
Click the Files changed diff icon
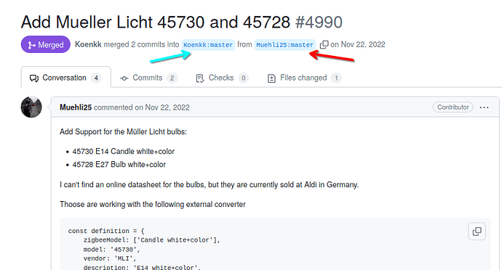pyautogui.click(x=271, y=78)
